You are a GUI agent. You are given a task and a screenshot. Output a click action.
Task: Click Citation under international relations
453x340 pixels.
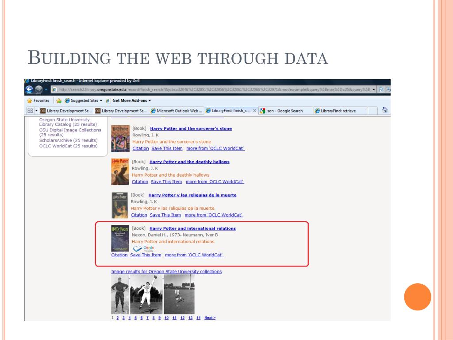pyautogui.click(x=119, y=255)
